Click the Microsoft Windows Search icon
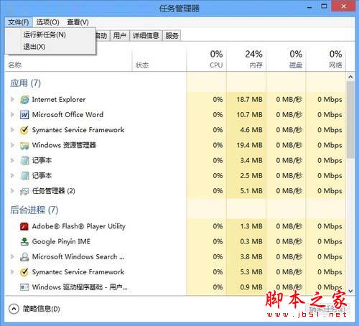 (x=24, y=257)
